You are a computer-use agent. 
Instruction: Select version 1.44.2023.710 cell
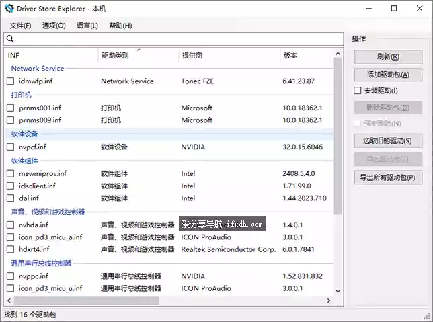pos(305,198)
